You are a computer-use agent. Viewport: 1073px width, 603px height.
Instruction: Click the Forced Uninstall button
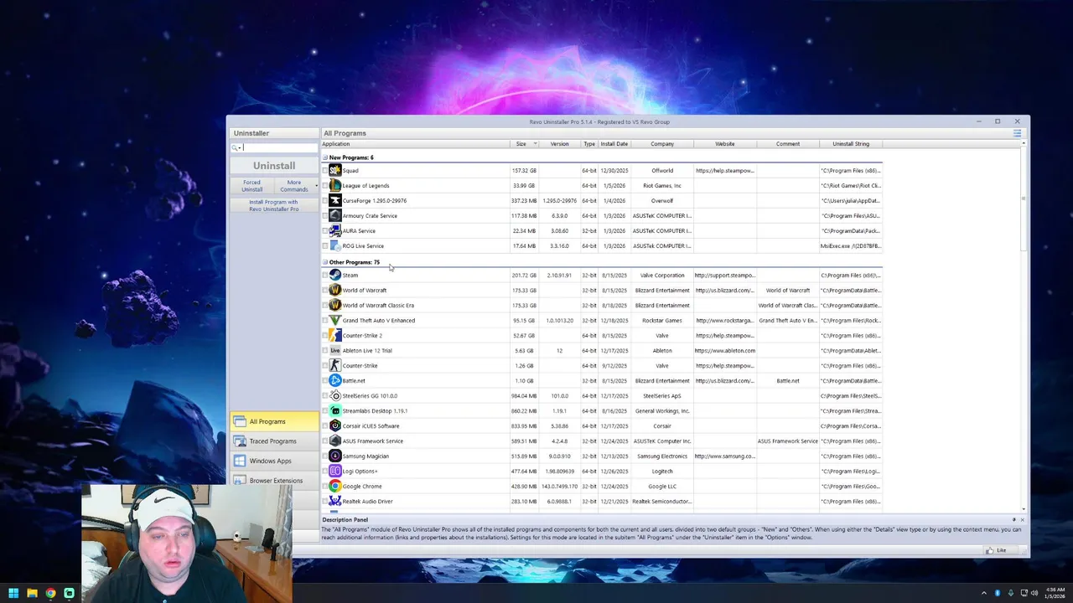251,186
